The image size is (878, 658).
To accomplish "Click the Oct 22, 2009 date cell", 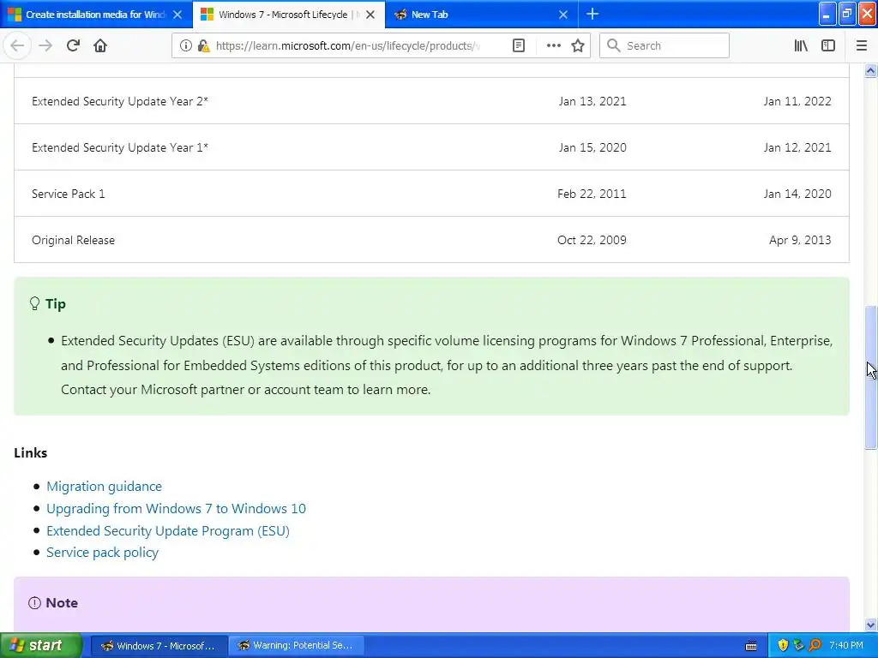I will pos(592,240).
